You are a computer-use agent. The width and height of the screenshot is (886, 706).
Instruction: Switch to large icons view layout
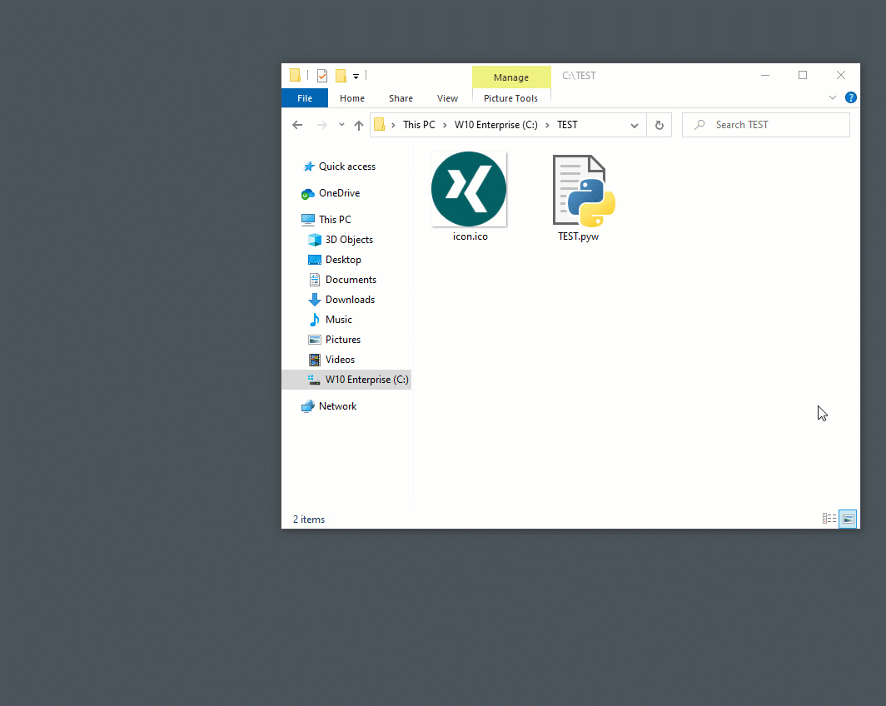(x=848, y=519)
